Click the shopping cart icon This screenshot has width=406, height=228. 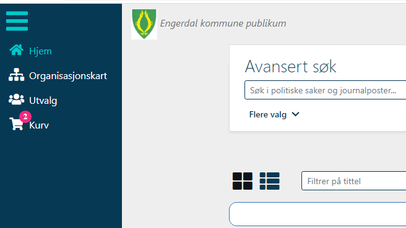(16, 124)
